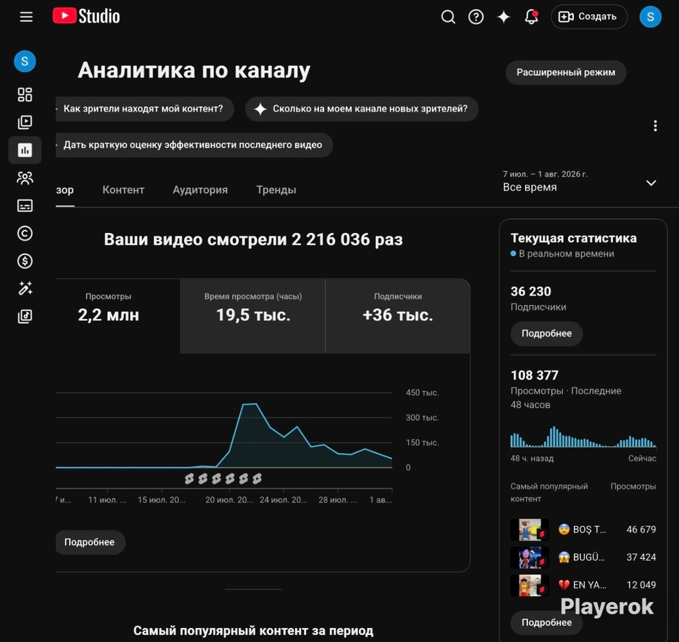The width and height of the screenshot is (679, 642).
Task: Open the three-dot more options menu
Action: coord(655,126)
